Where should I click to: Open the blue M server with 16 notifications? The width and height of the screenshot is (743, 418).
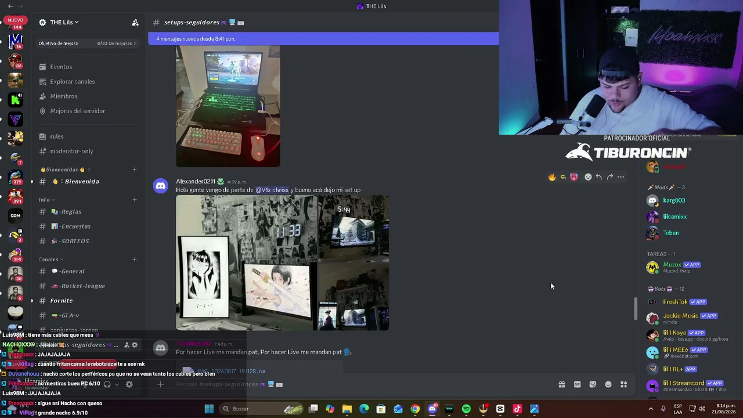16,41
